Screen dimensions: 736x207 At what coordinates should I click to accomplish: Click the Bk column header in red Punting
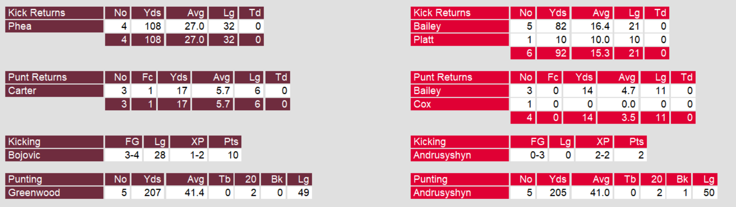tap(682, 180)
